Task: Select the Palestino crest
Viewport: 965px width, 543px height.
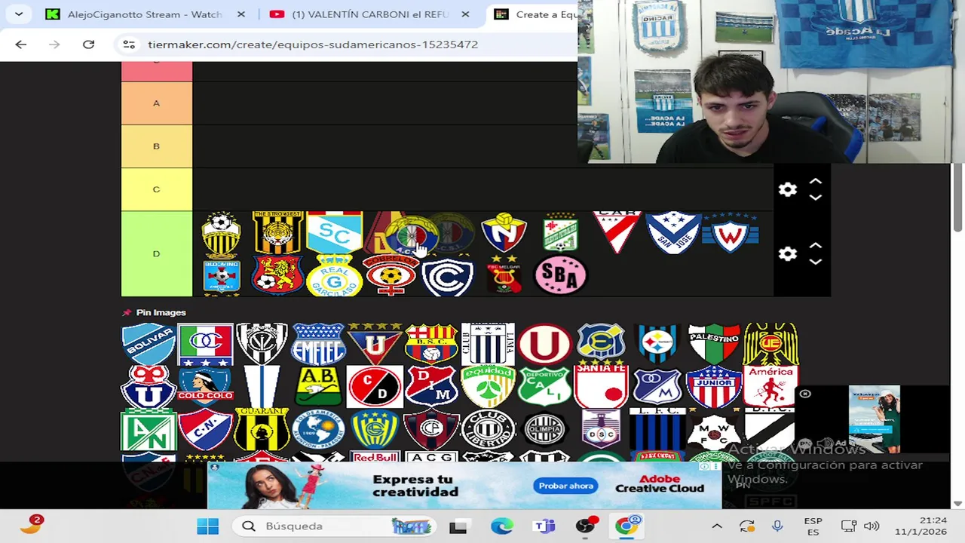Action: tap(714, 344)
